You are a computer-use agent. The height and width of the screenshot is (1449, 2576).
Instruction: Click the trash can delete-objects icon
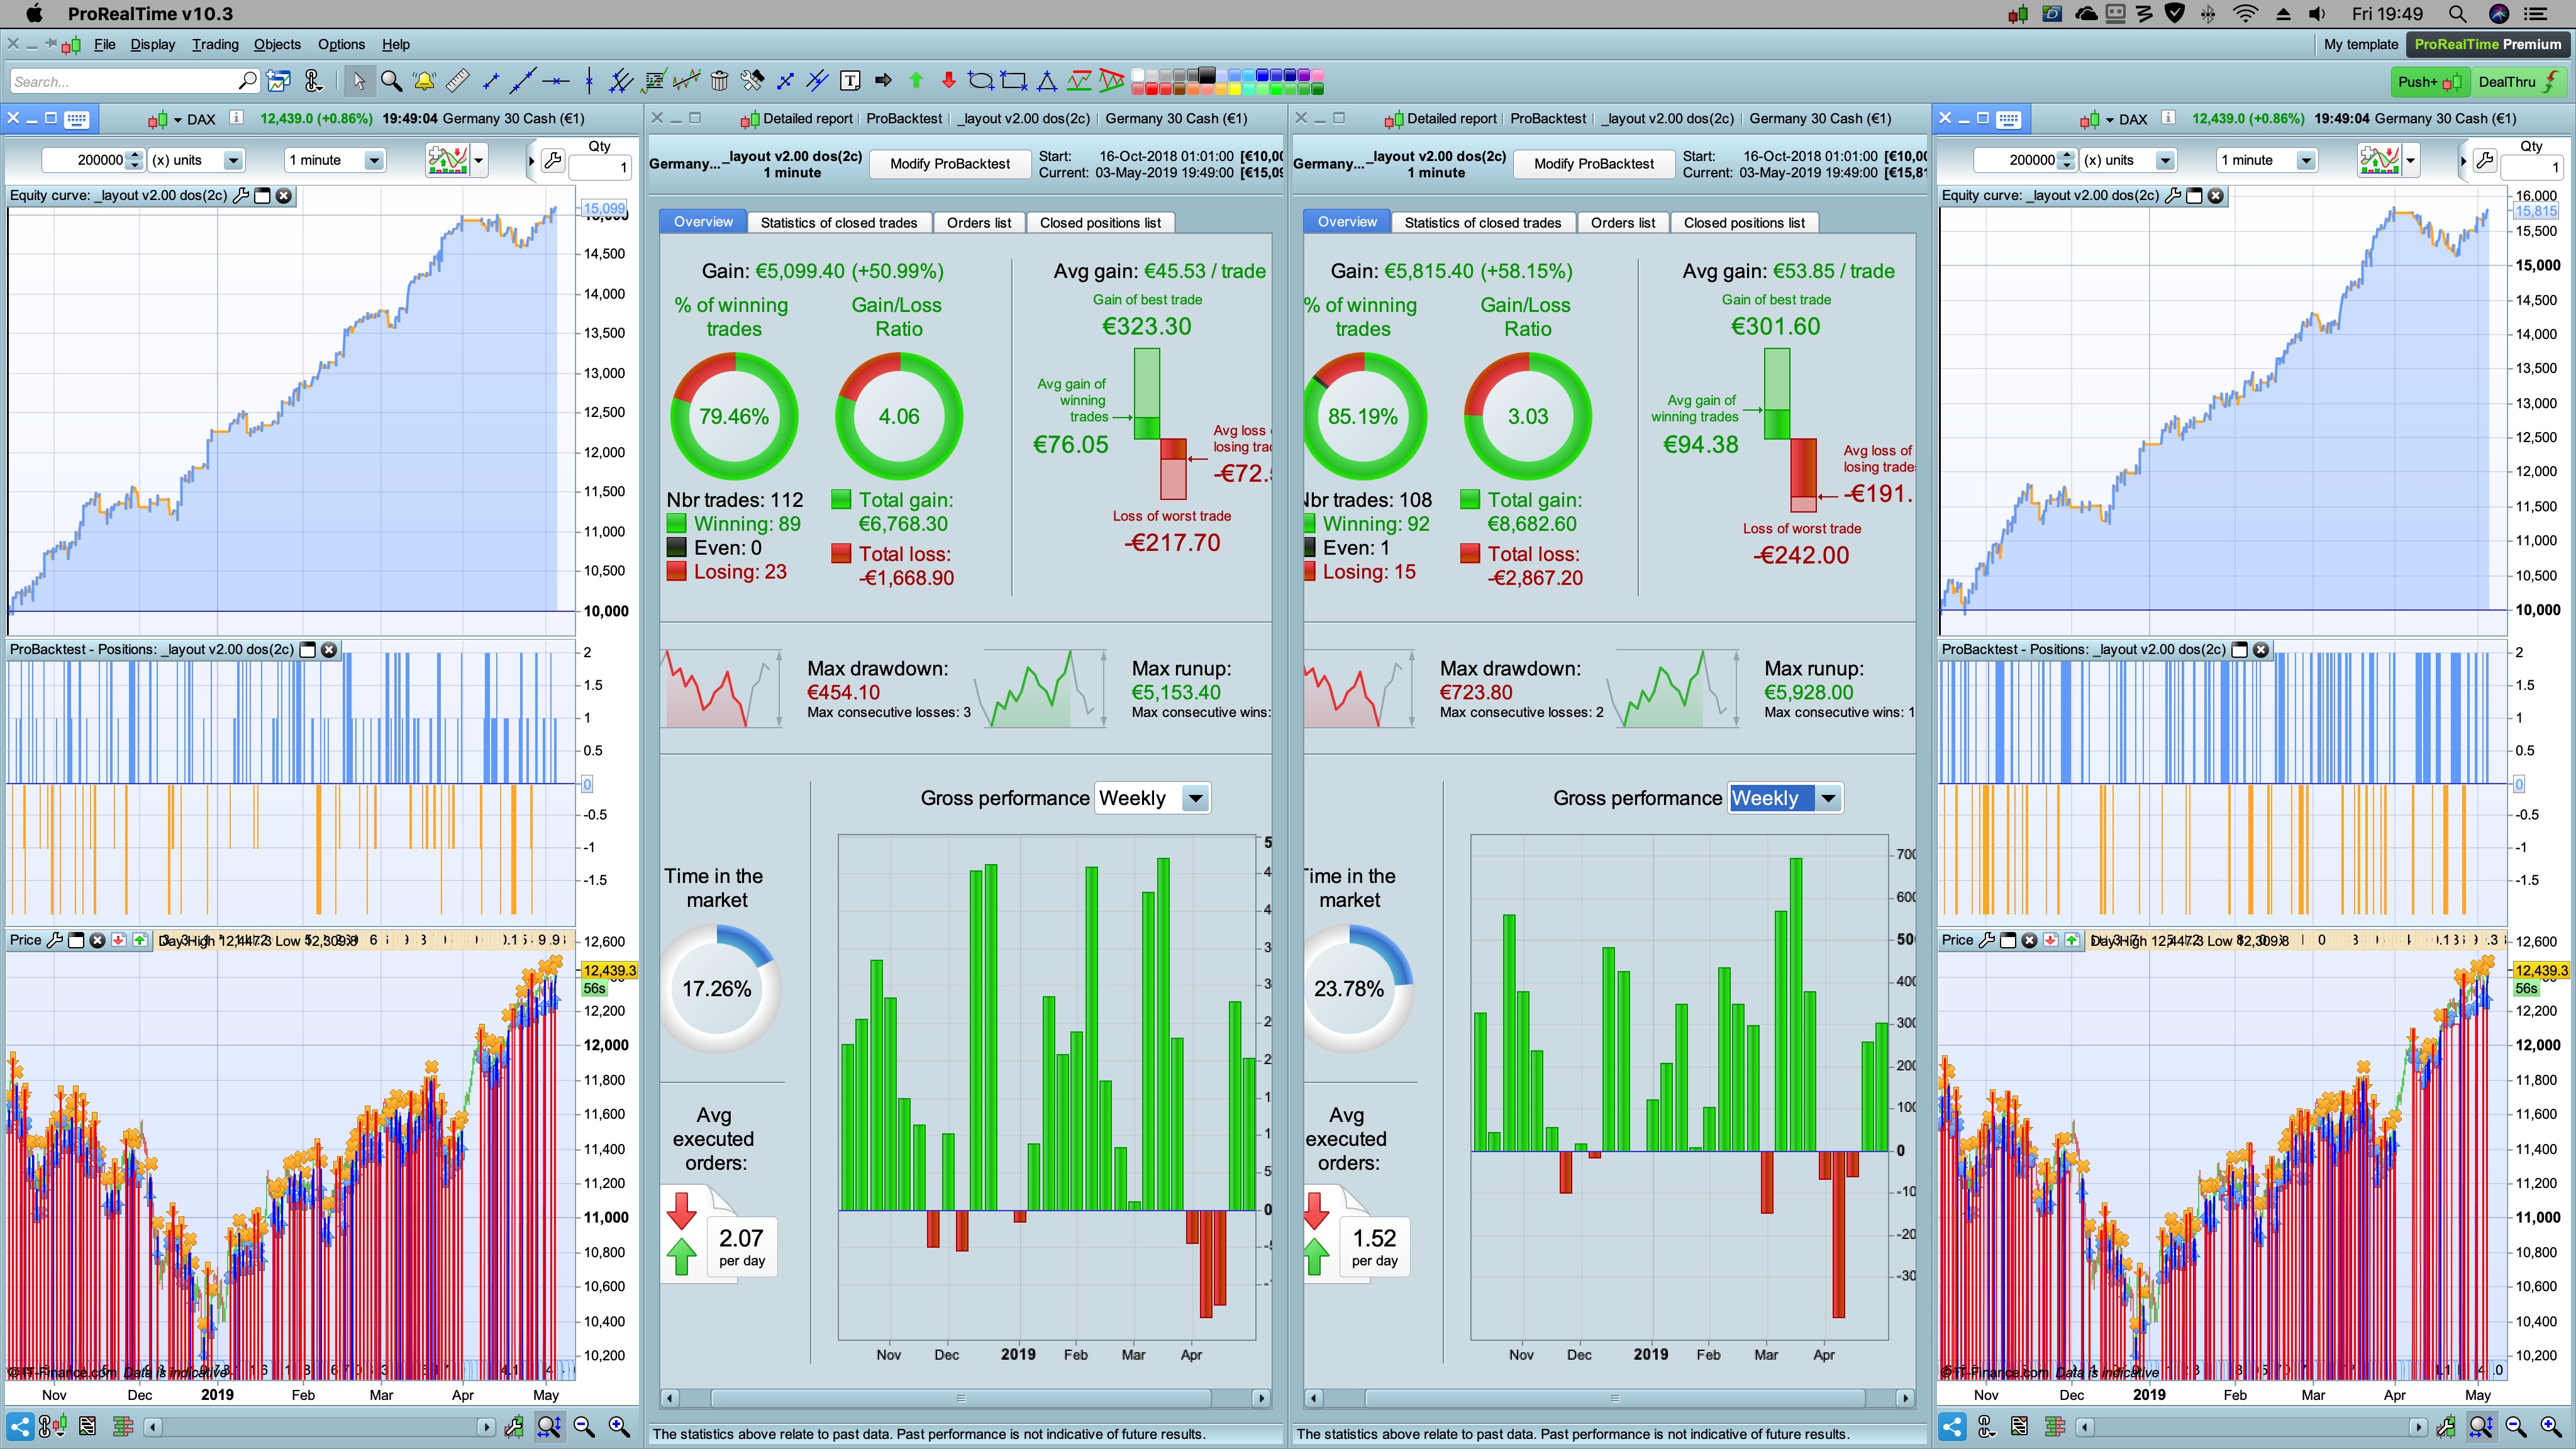(x=719, y=82)
